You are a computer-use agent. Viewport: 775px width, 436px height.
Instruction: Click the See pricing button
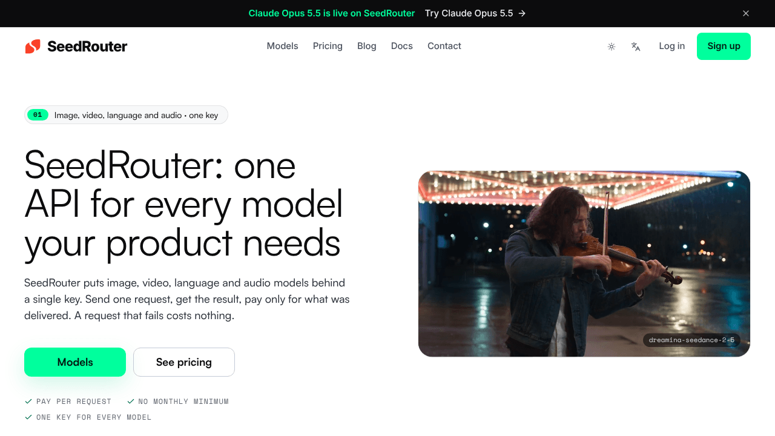pos(184,362)
